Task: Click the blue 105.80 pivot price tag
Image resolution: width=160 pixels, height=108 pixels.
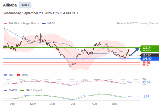Action: click(x=149, y=59)
